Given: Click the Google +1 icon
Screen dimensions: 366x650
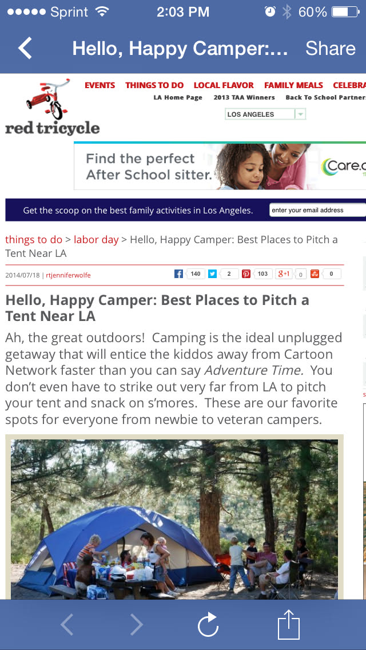Looking at the screenshot, I should [283, 274].
